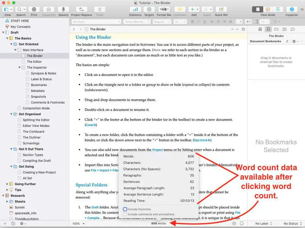Open the No Status dropdown
Image resolution: width=305 pixels, height=228 pixels.
(x=293, y=223)
